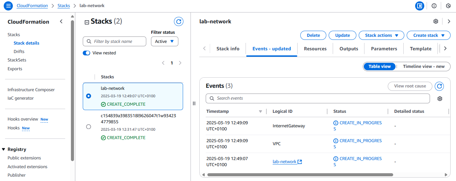
Task: Click the Search events field
Action: (318, 98)
